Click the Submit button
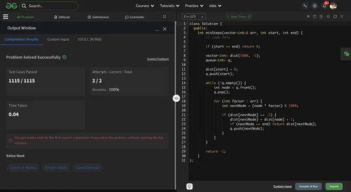Viewport: 351px width, 192px height. (334, 186)
